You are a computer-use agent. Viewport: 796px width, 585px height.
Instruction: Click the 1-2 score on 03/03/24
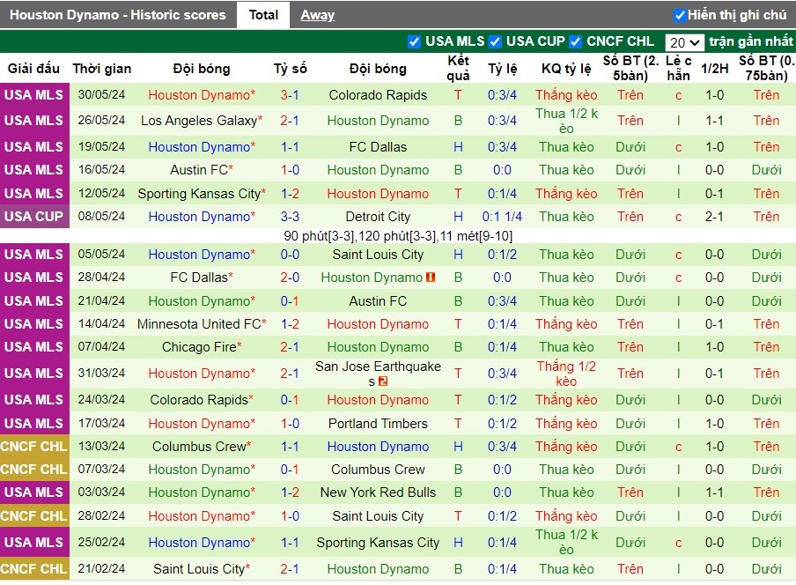290,492
